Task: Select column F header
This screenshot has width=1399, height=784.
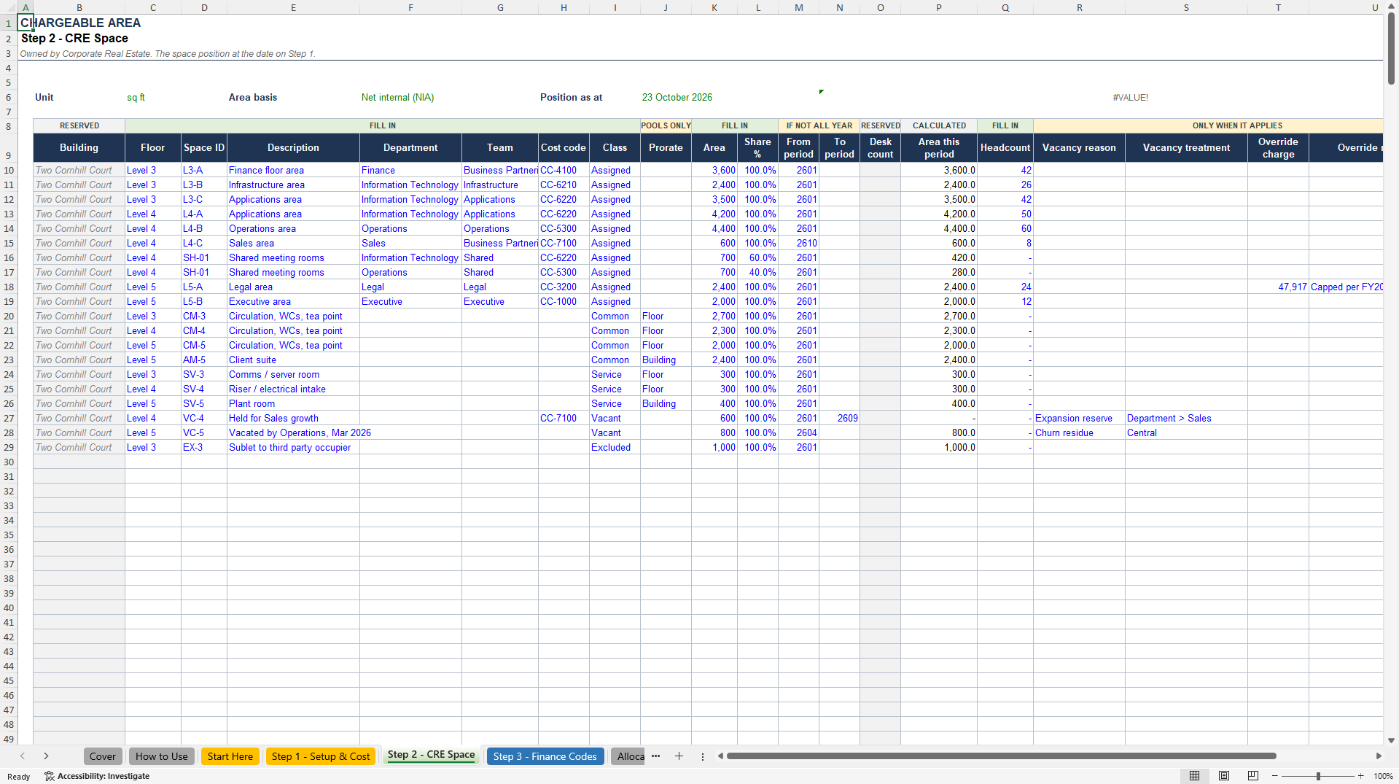Action: 410,7
